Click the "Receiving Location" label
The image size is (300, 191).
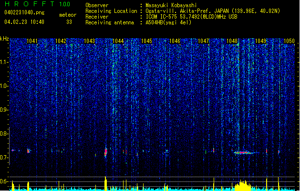click(x=111, y=11)
